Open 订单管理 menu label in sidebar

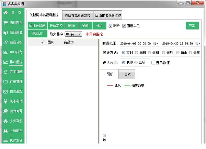coord(16,82)
